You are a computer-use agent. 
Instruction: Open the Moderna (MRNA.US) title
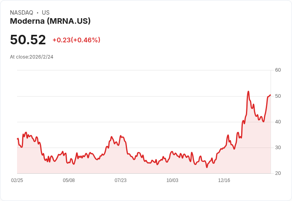tap(50, 21)
